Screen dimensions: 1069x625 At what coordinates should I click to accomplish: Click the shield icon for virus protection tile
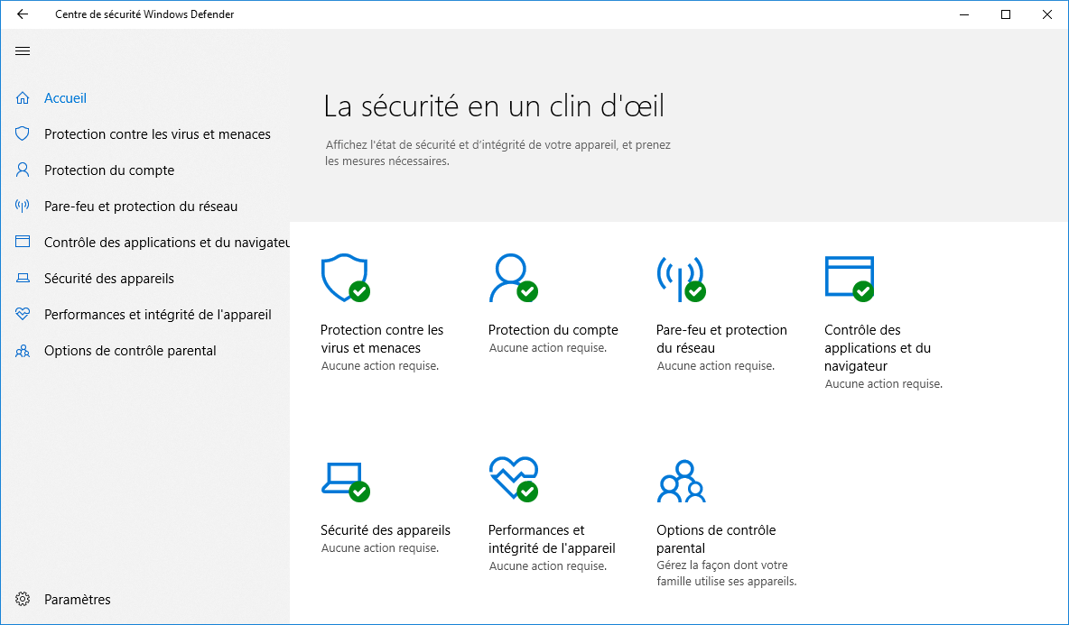tap(345, 278)
